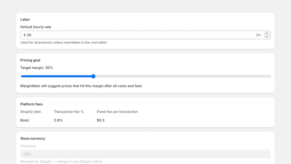Increase hourly rate with up stepper arrow
291x164 pixels.
(267, 33)
